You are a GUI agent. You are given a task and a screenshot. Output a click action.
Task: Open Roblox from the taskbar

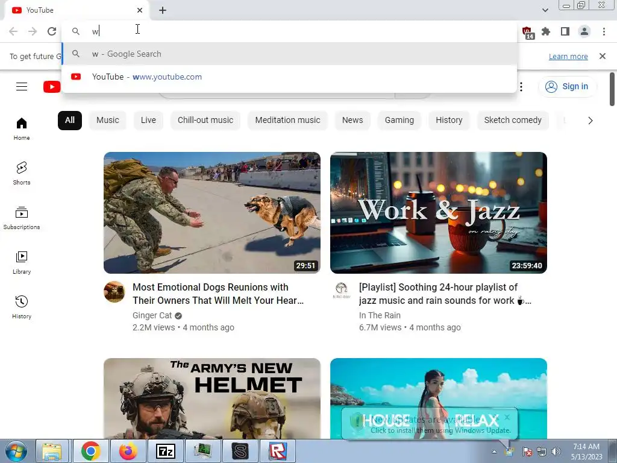278,451
